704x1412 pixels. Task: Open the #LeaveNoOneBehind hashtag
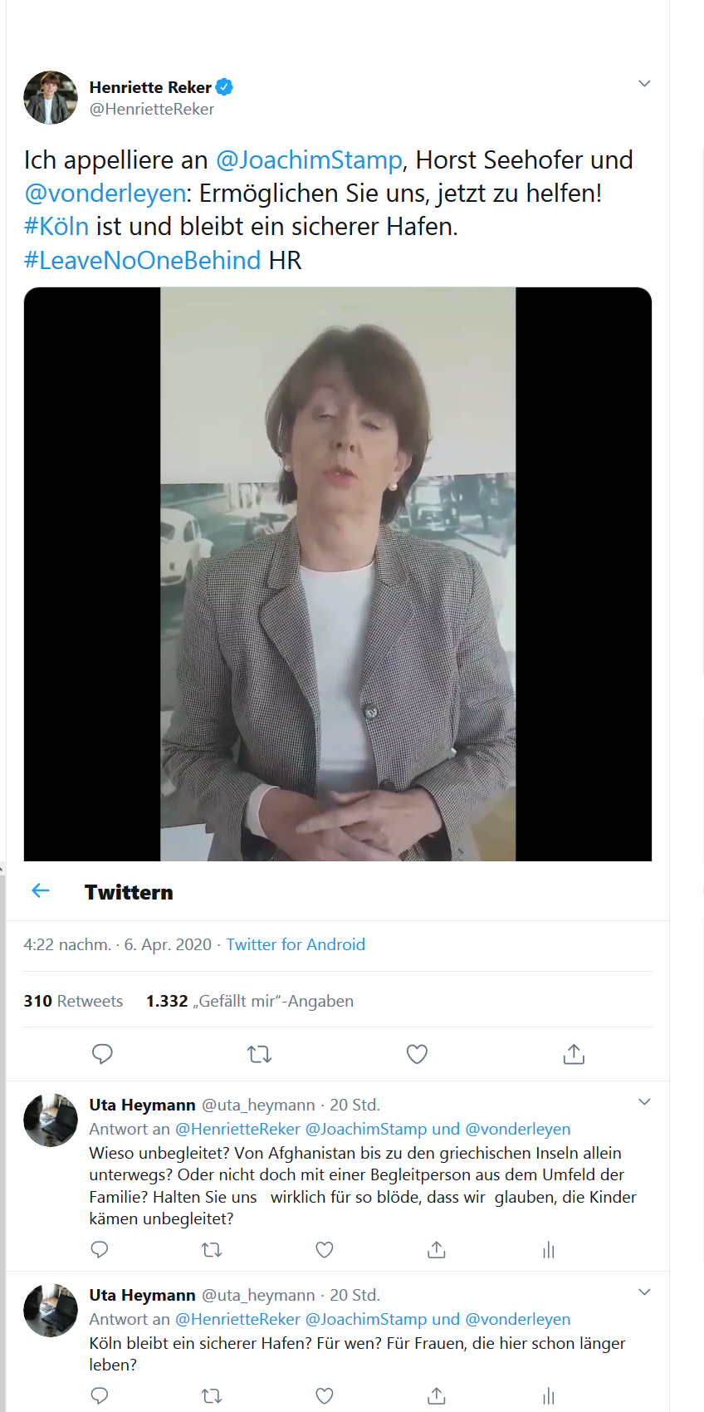[x=143, y=260]
